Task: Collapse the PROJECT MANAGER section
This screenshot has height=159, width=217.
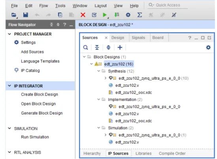Action: point(9,34)
